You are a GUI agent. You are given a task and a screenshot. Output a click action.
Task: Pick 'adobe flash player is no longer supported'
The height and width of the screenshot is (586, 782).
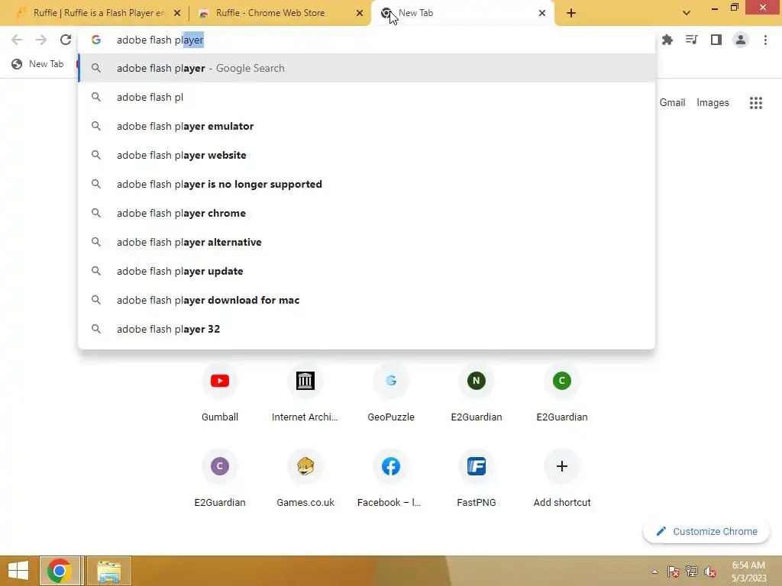(367, 184)
